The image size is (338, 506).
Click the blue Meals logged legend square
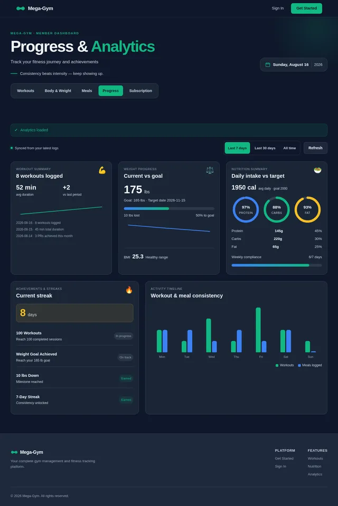(x=299, y=365)
